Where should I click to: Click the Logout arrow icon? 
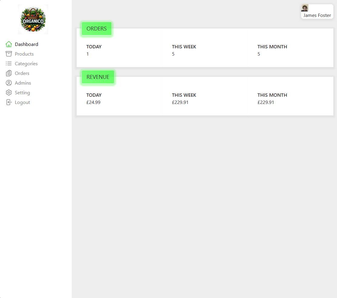[x=9, y=102]
